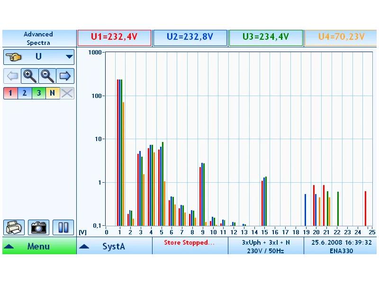The image size is (379, 284).
Task: Select the U2=232,8V readout
Action: 190,37
